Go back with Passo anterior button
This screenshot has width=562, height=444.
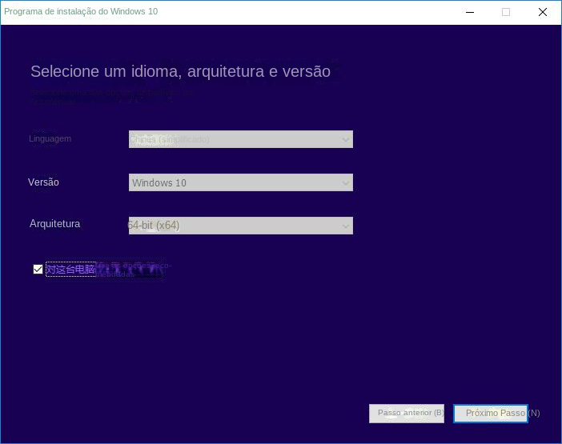click(x=407, y=414)
